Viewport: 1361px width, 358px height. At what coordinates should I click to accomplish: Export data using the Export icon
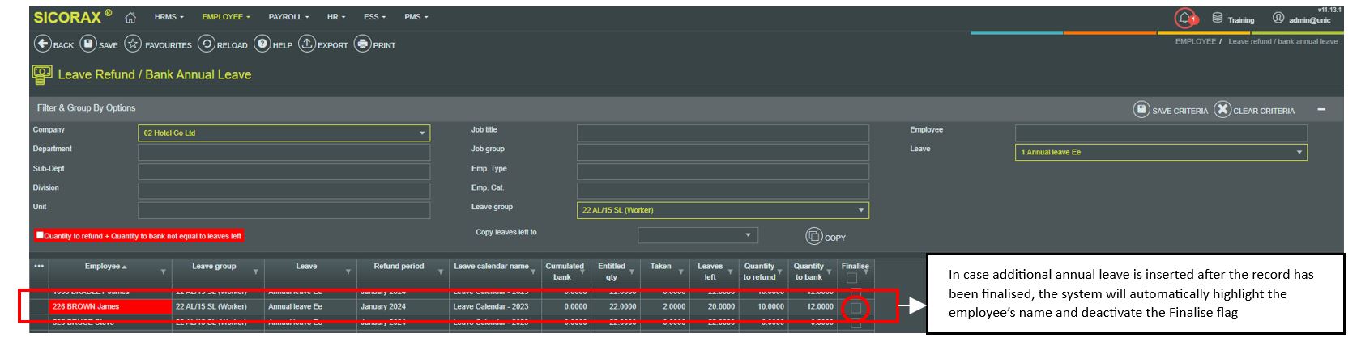click(x=307, y=44)
